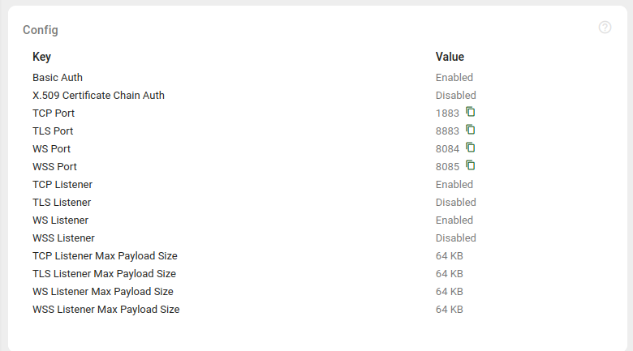Click the 1883 port number text
This screenshot has width=633, height=351.
coord(447,113)
